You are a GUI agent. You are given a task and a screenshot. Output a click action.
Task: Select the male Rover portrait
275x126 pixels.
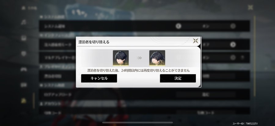pos(121,58)
